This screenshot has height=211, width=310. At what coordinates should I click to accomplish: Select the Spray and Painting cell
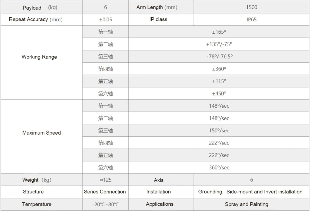click(251, 204)
